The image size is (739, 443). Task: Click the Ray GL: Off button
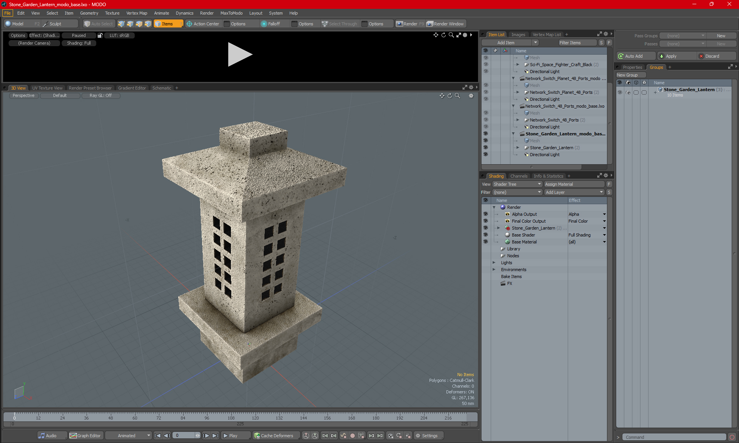[101, 96]
